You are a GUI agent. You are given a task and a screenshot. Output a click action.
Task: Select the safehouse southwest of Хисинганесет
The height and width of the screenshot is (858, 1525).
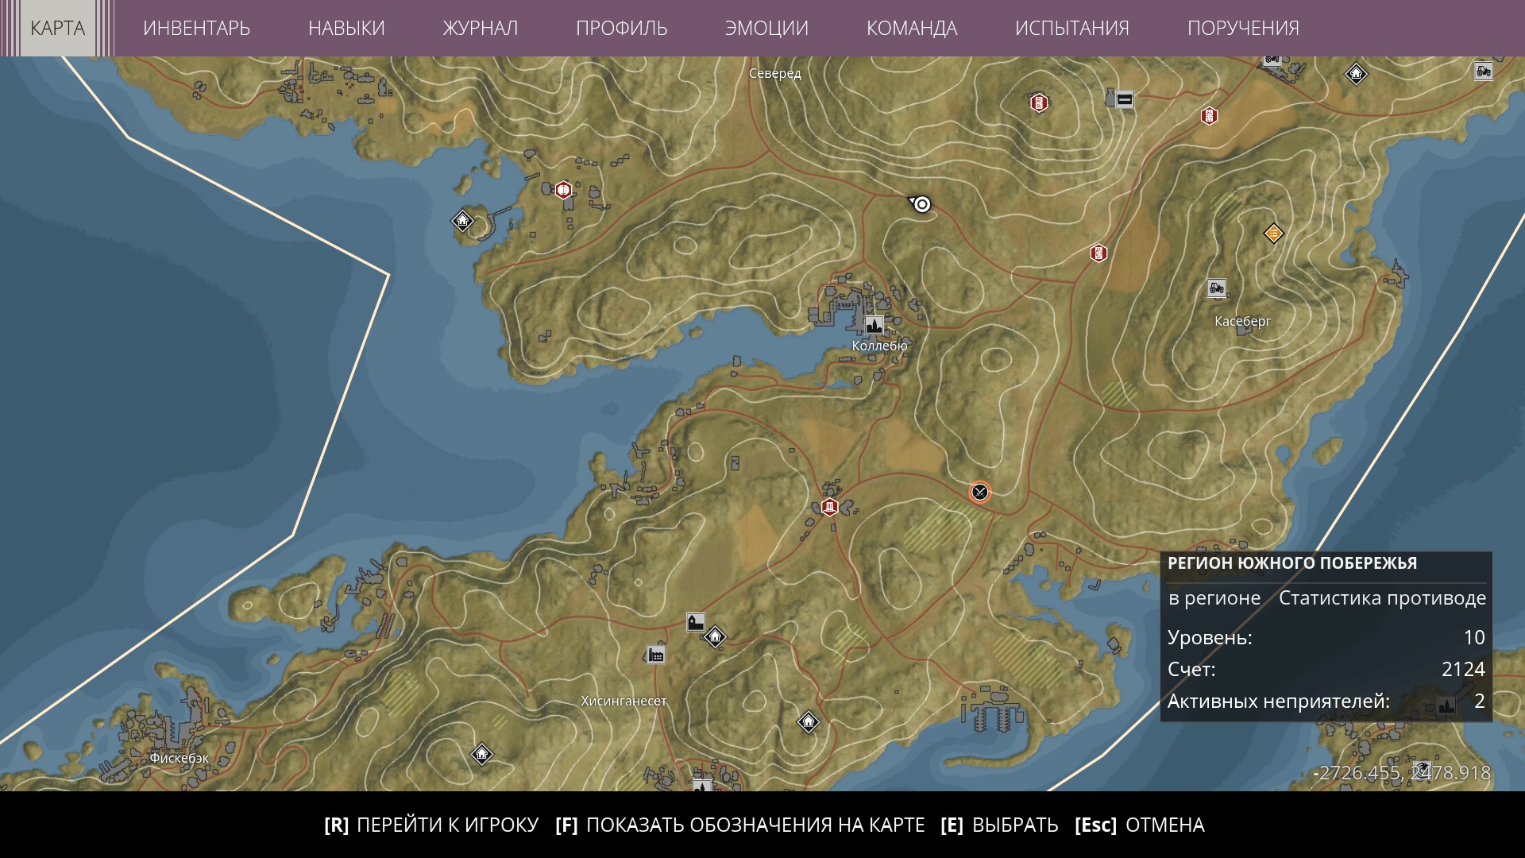click(x=481, y=753)
